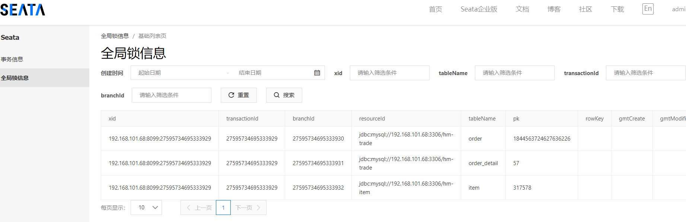Focus the branchId filter input
686x222 pixels.
[171, 95]
